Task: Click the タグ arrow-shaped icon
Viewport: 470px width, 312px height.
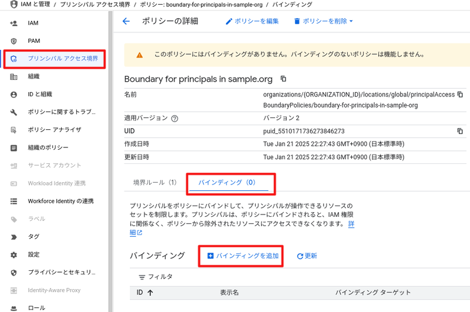Action: 14,237
